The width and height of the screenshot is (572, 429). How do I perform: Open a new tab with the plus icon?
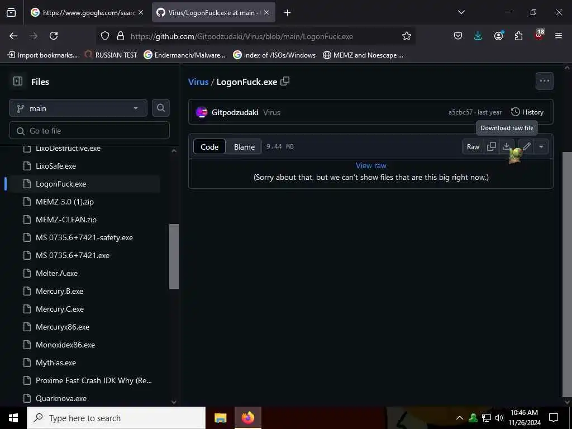coord(288,13)
